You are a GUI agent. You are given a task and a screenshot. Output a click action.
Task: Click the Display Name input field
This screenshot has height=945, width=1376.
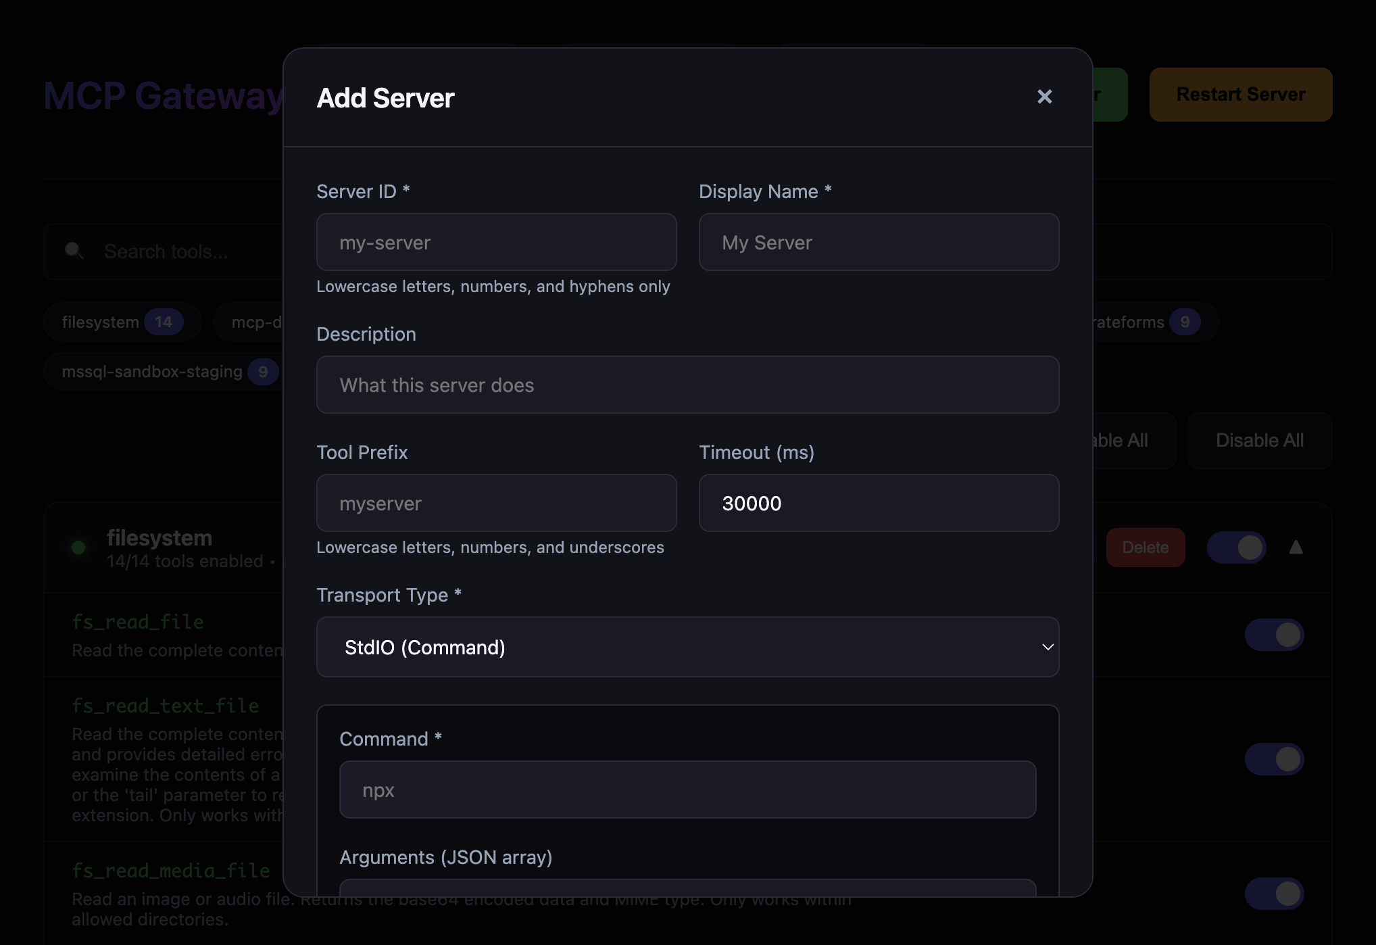click(x=879, y=242)
